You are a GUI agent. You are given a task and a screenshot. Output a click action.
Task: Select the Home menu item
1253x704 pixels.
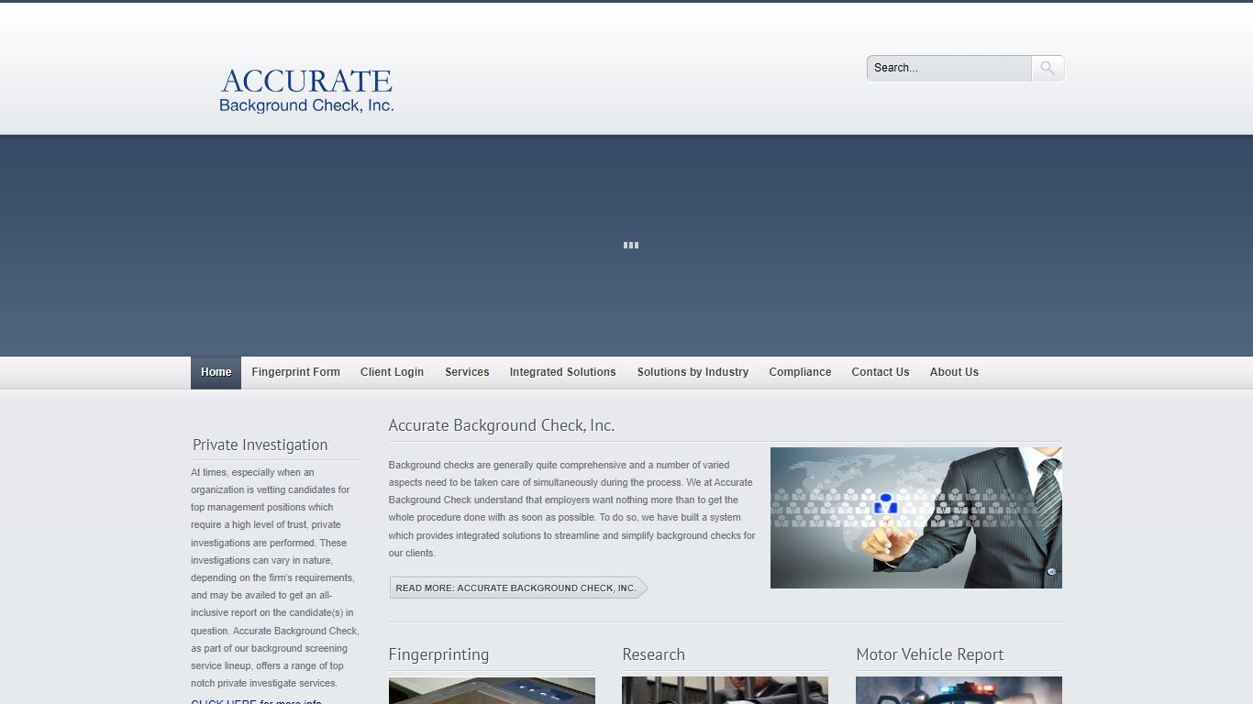(x=216, y=372)
